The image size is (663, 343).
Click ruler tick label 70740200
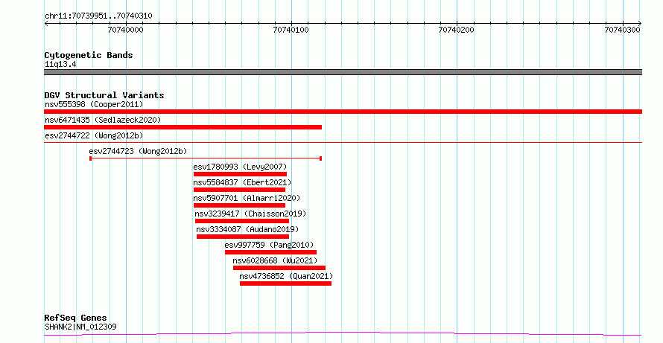coord(456,30)
